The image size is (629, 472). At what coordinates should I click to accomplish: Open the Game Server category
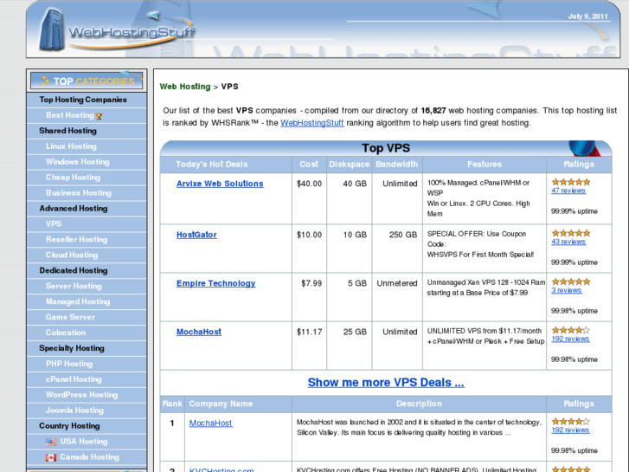pyautogui.click(x=70, y=317)
